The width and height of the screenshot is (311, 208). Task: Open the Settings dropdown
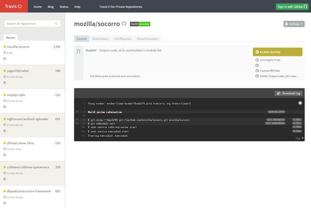click(294, 24)
